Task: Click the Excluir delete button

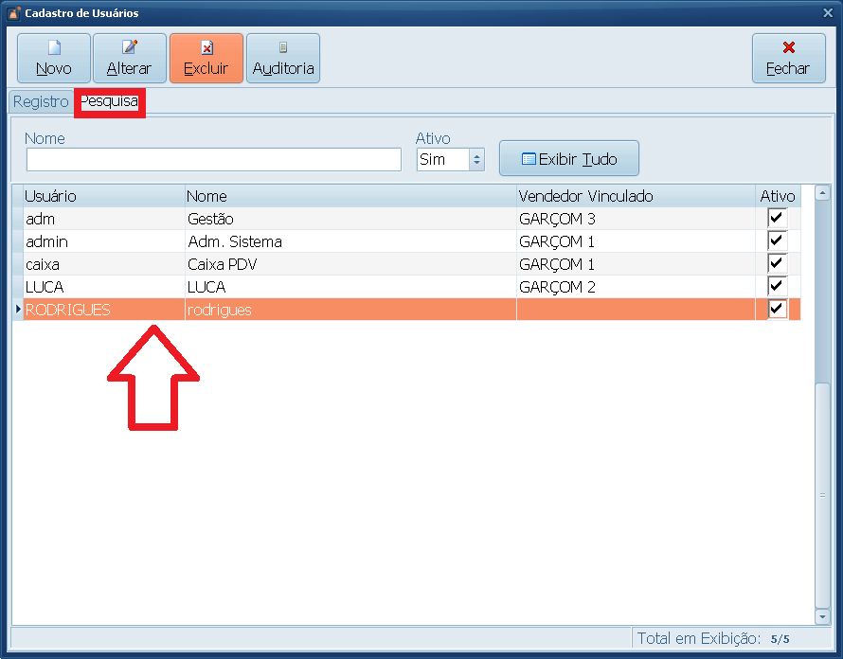Action: pyautogui.click(x=206, y=59)
